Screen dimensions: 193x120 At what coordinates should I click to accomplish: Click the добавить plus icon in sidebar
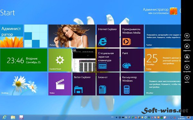click(187, 36)
